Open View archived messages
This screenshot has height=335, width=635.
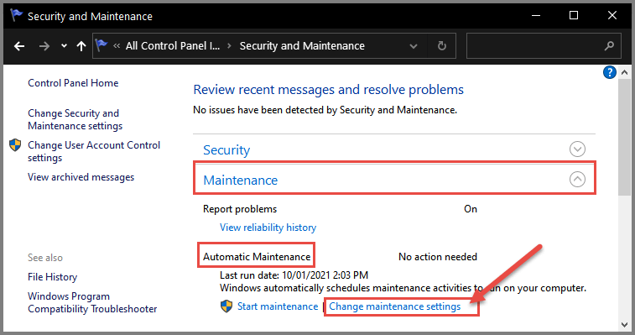pyautogui.click(x=81, y=177)
